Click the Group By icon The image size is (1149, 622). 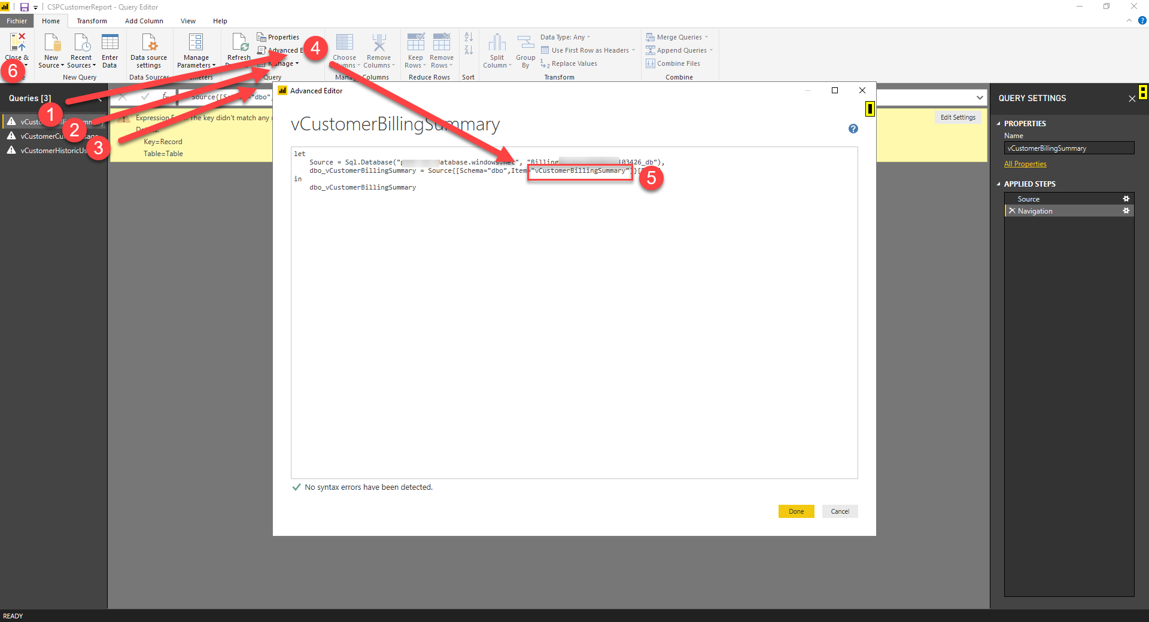point(525,42)
